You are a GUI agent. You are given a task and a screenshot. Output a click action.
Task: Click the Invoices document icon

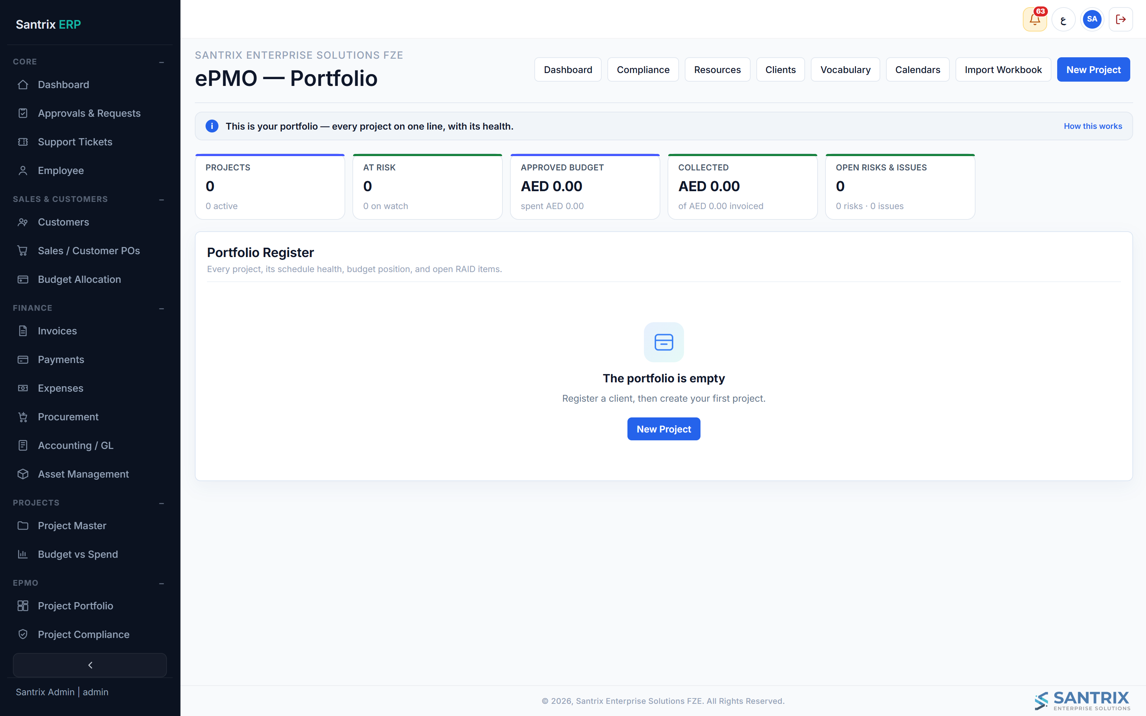pyautogui.click(x=23, y=331)
